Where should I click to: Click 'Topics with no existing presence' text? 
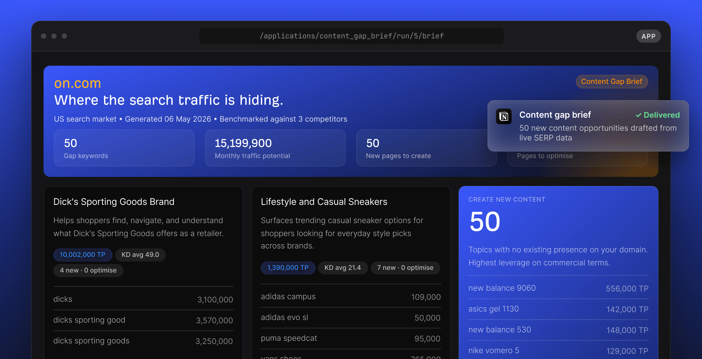click(558, 256)
